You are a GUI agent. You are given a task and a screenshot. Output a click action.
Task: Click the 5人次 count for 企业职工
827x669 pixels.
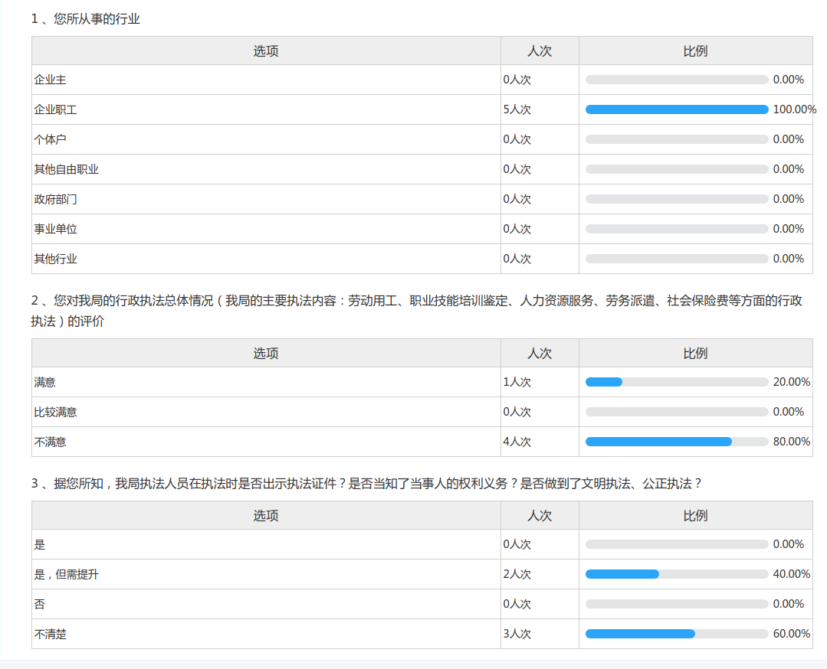[x=517, y=109]
